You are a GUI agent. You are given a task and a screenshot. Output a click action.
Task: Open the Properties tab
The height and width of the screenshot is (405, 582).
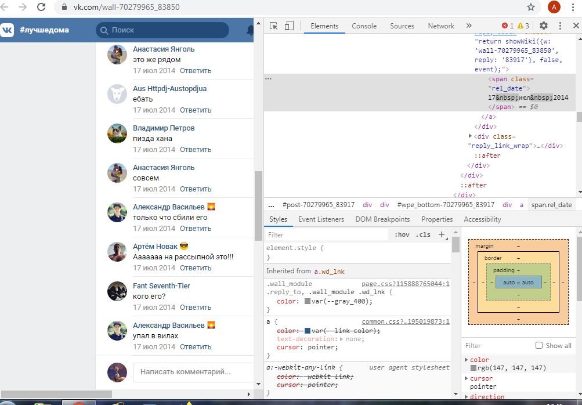pyautogui.click(x=437, y=219)
